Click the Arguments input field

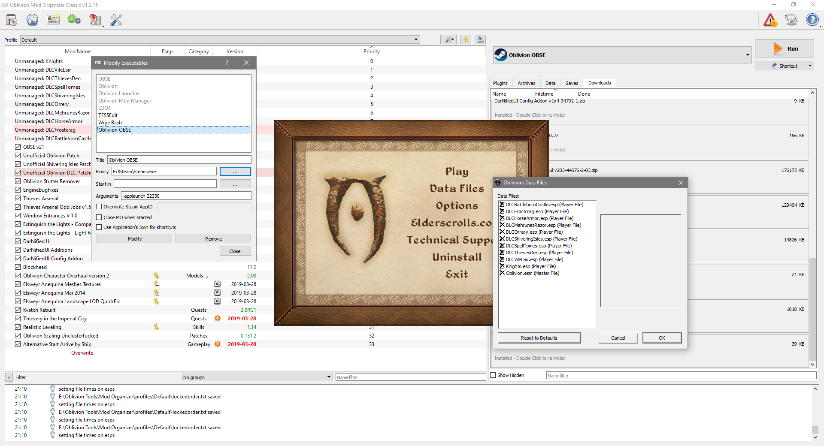[186, 196]
